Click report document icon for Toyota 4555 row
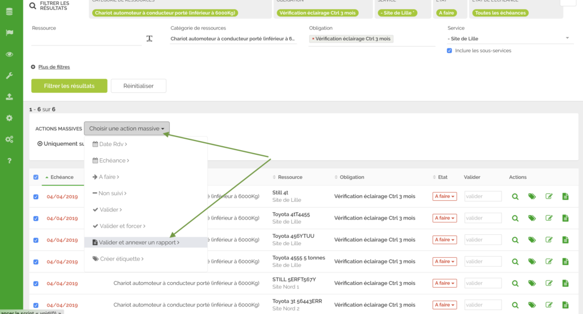The height and width of the screenshot is (314, 583). click(565, 262)
